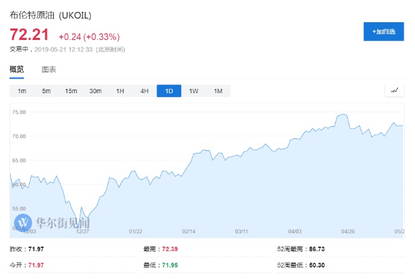This screenshot has height=279, width=415.
Task: Open the 图表 chart tab
Action: [x=49, y=69]
